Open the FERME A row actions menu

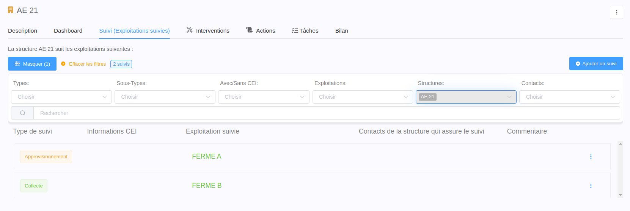click(x=591, y=156)
